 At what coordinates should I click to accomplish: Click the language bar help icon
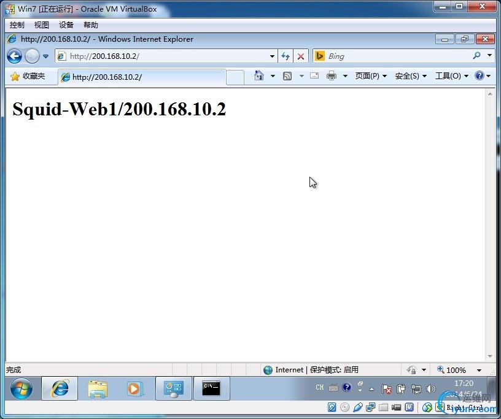click(347, 387)
